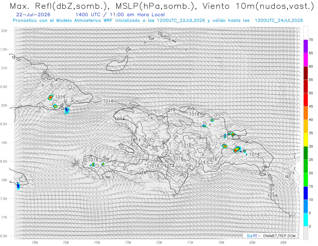Click the '68W' longitude label
Viewport: 318px width, 246px height.
click(x=283, y=242)
